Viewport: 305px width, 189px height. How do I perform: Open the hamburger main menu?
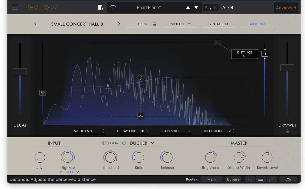15,7
